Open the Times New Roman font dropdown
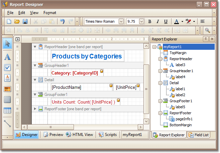The image size is (220, 153). (x=121, y=21)
